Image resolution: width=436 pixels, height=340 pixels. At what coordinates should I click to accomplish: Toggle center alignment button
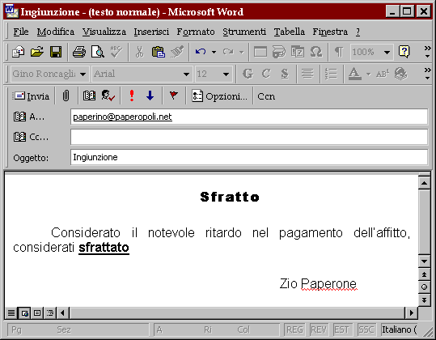tap(307, 74)
